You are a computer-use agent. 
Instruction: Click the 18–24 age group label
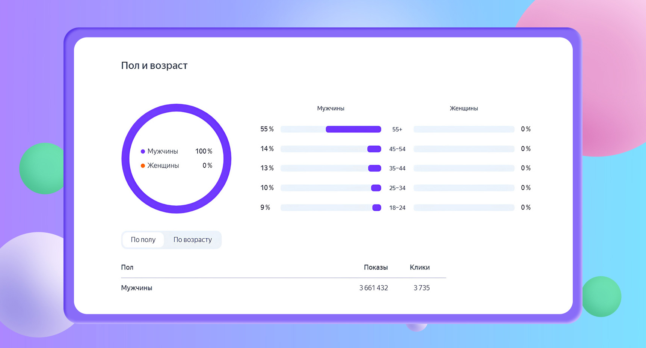pos(397,208)
